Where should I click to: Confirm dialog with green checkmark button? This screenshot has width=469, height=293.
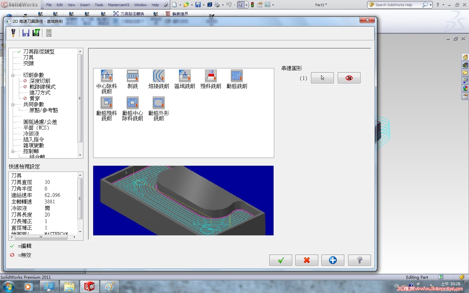click(x=281, y=260)
